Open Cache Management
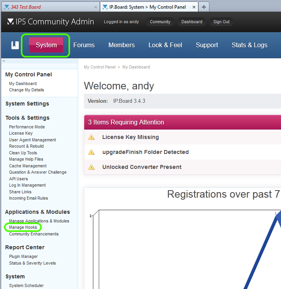 pyautogui.click(x=28, y=166)
